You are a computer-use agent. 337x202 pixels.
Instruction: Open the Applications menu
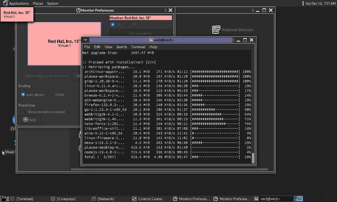[19, 3]
